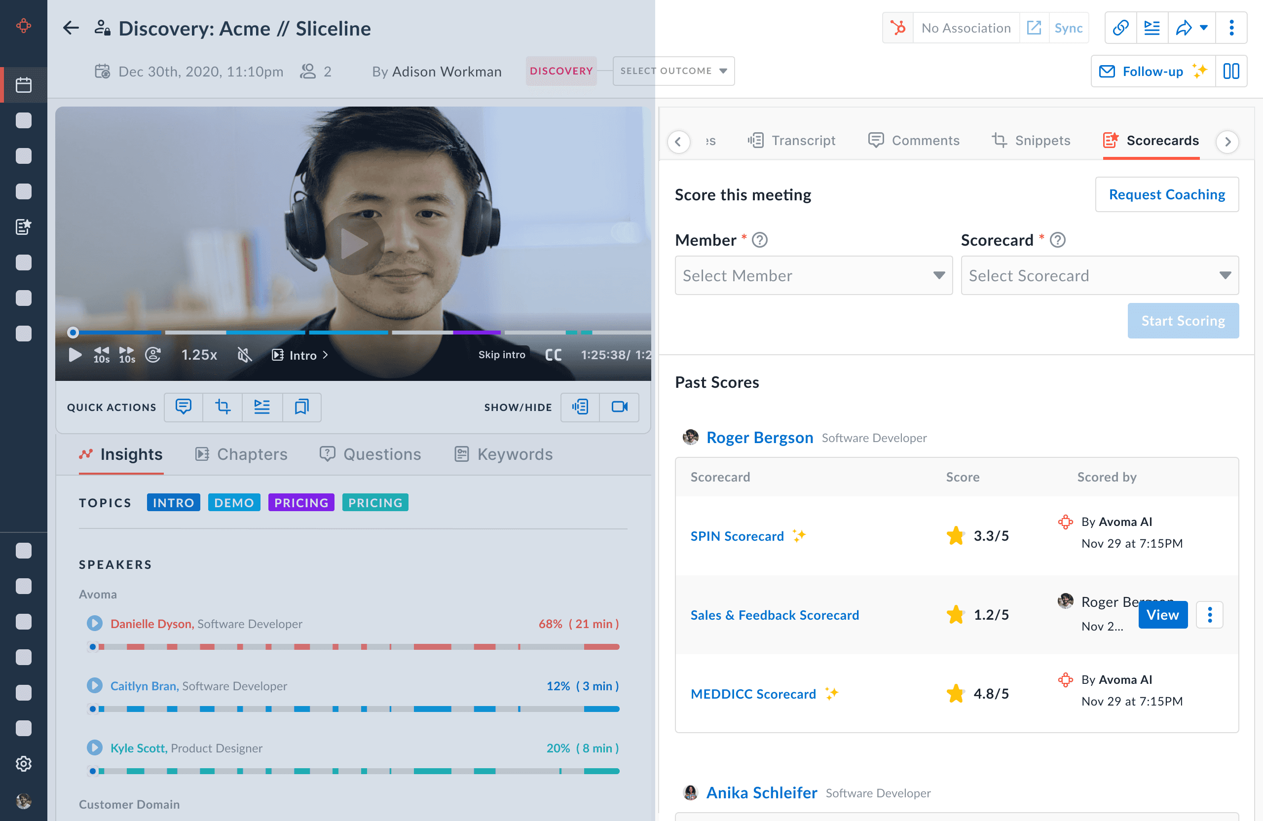
Task: Open the Select Member dropdown
Action: click(x=813, y=275)
